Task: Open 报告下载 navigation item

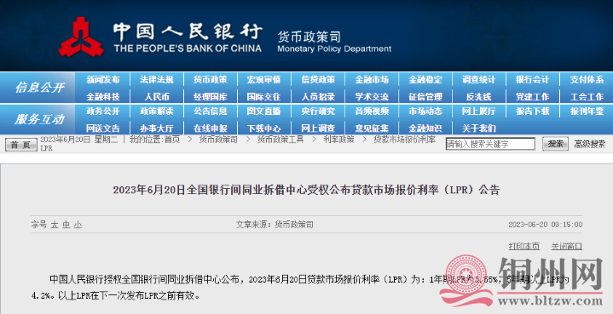Action: (x=533, y=111)
